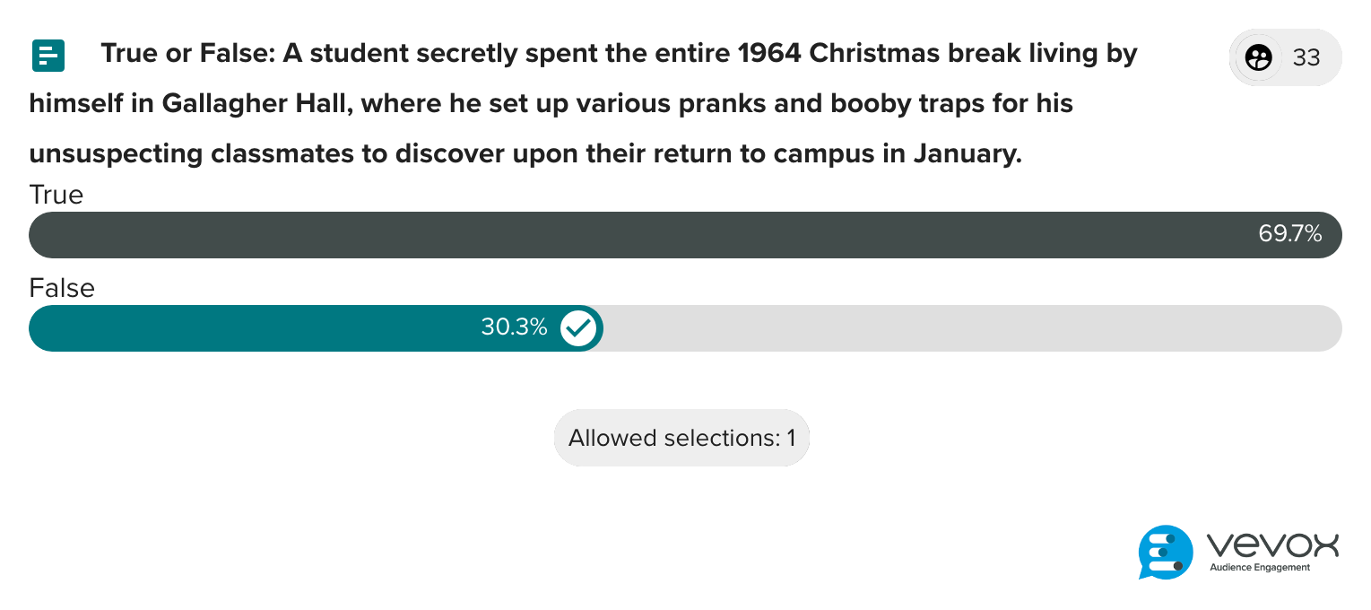Click the 30.3% result value
The image size is (1371, 610).
pos(514,327)
